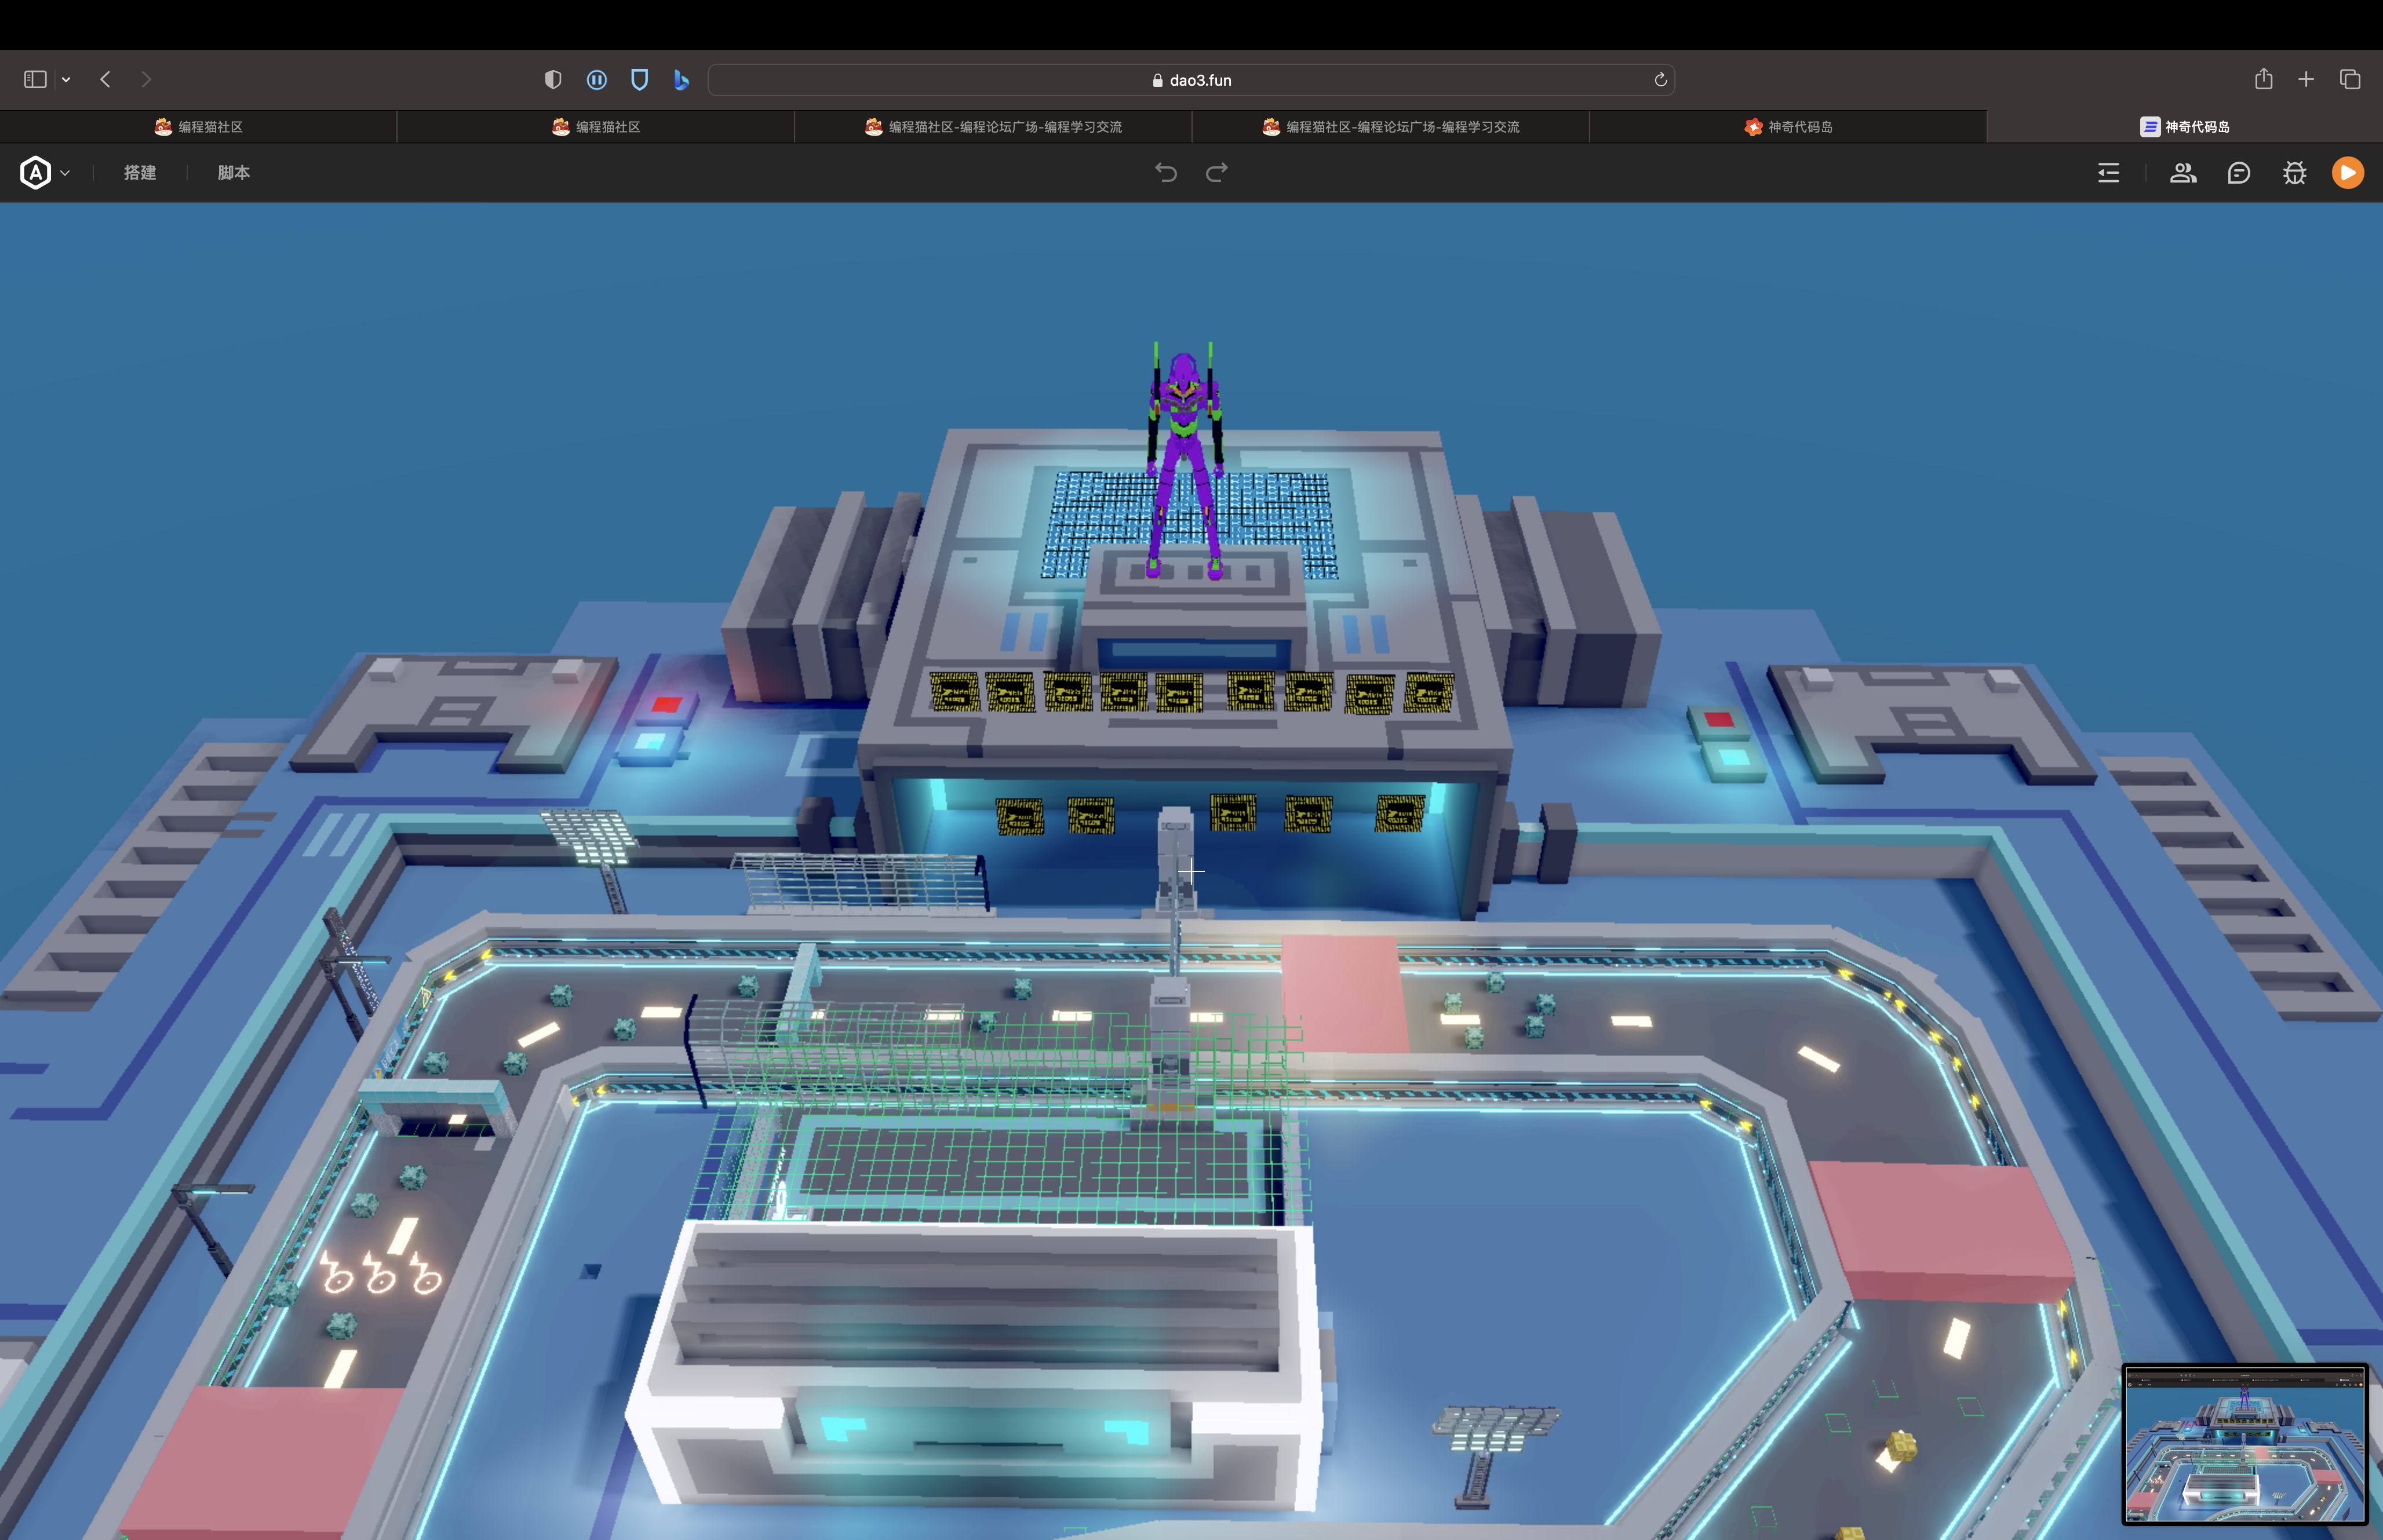Reload the dao3.fun page
Viewport: 2383px width, 1540px height.
(x=1660, y=80)
